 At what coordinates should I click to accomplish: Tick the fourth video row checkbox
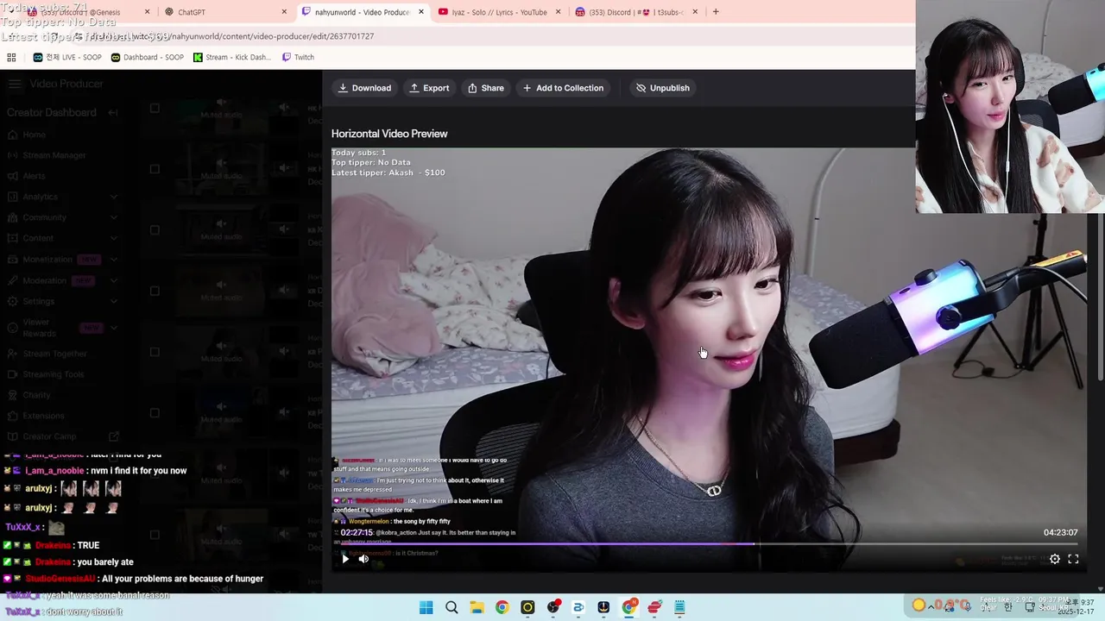(155, 291)
